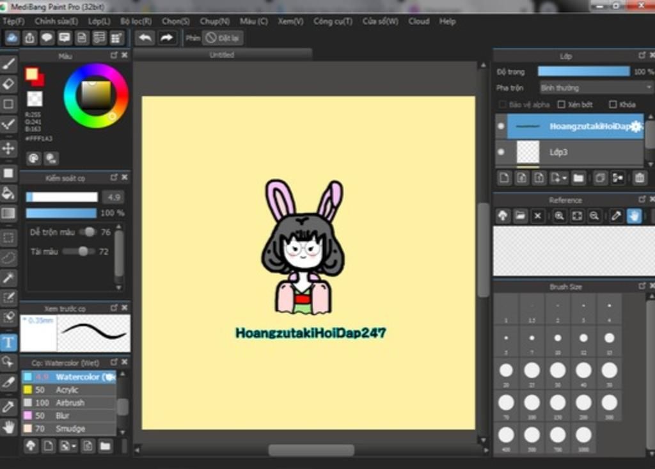655x469 pixels.
Task: Open the color palette icon in Màu panel
Action: click(x=33, y=158)
